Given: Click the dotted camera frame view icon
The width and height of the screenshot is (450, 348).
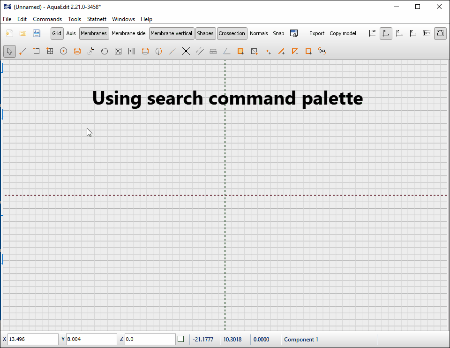Looking at the screenshot, I should click(x=427, y=33).
